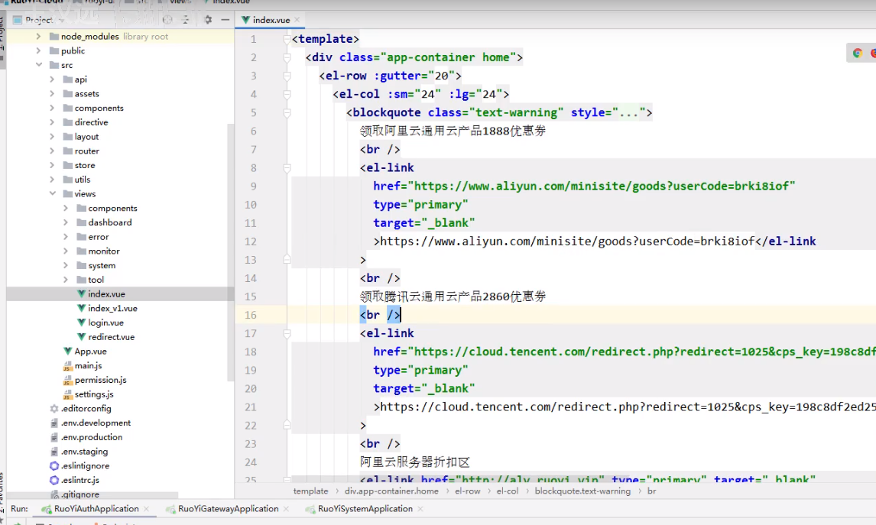Viewport: 876px width, 525px height.
Task: Click 'el-col' breadcrumb
Action: [508, 491]
